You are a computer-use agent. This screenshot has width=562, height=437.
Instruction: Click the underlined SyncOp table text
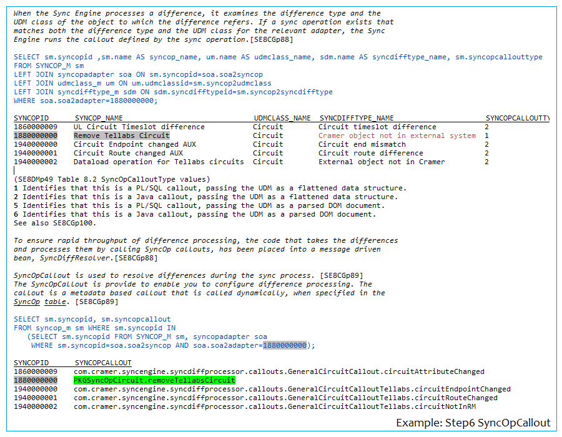[x=41, y=302]
